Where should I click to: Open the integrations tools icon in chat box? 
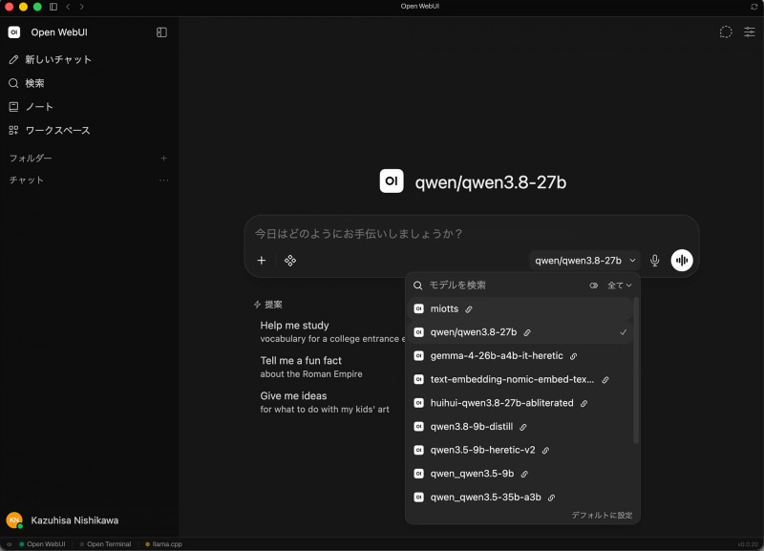pyautogui.click(x=290, y=261)
